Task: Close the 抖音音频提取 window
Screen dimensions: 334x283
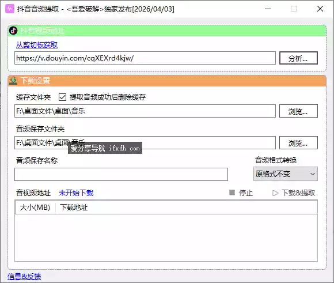Action: pos(320,9)
